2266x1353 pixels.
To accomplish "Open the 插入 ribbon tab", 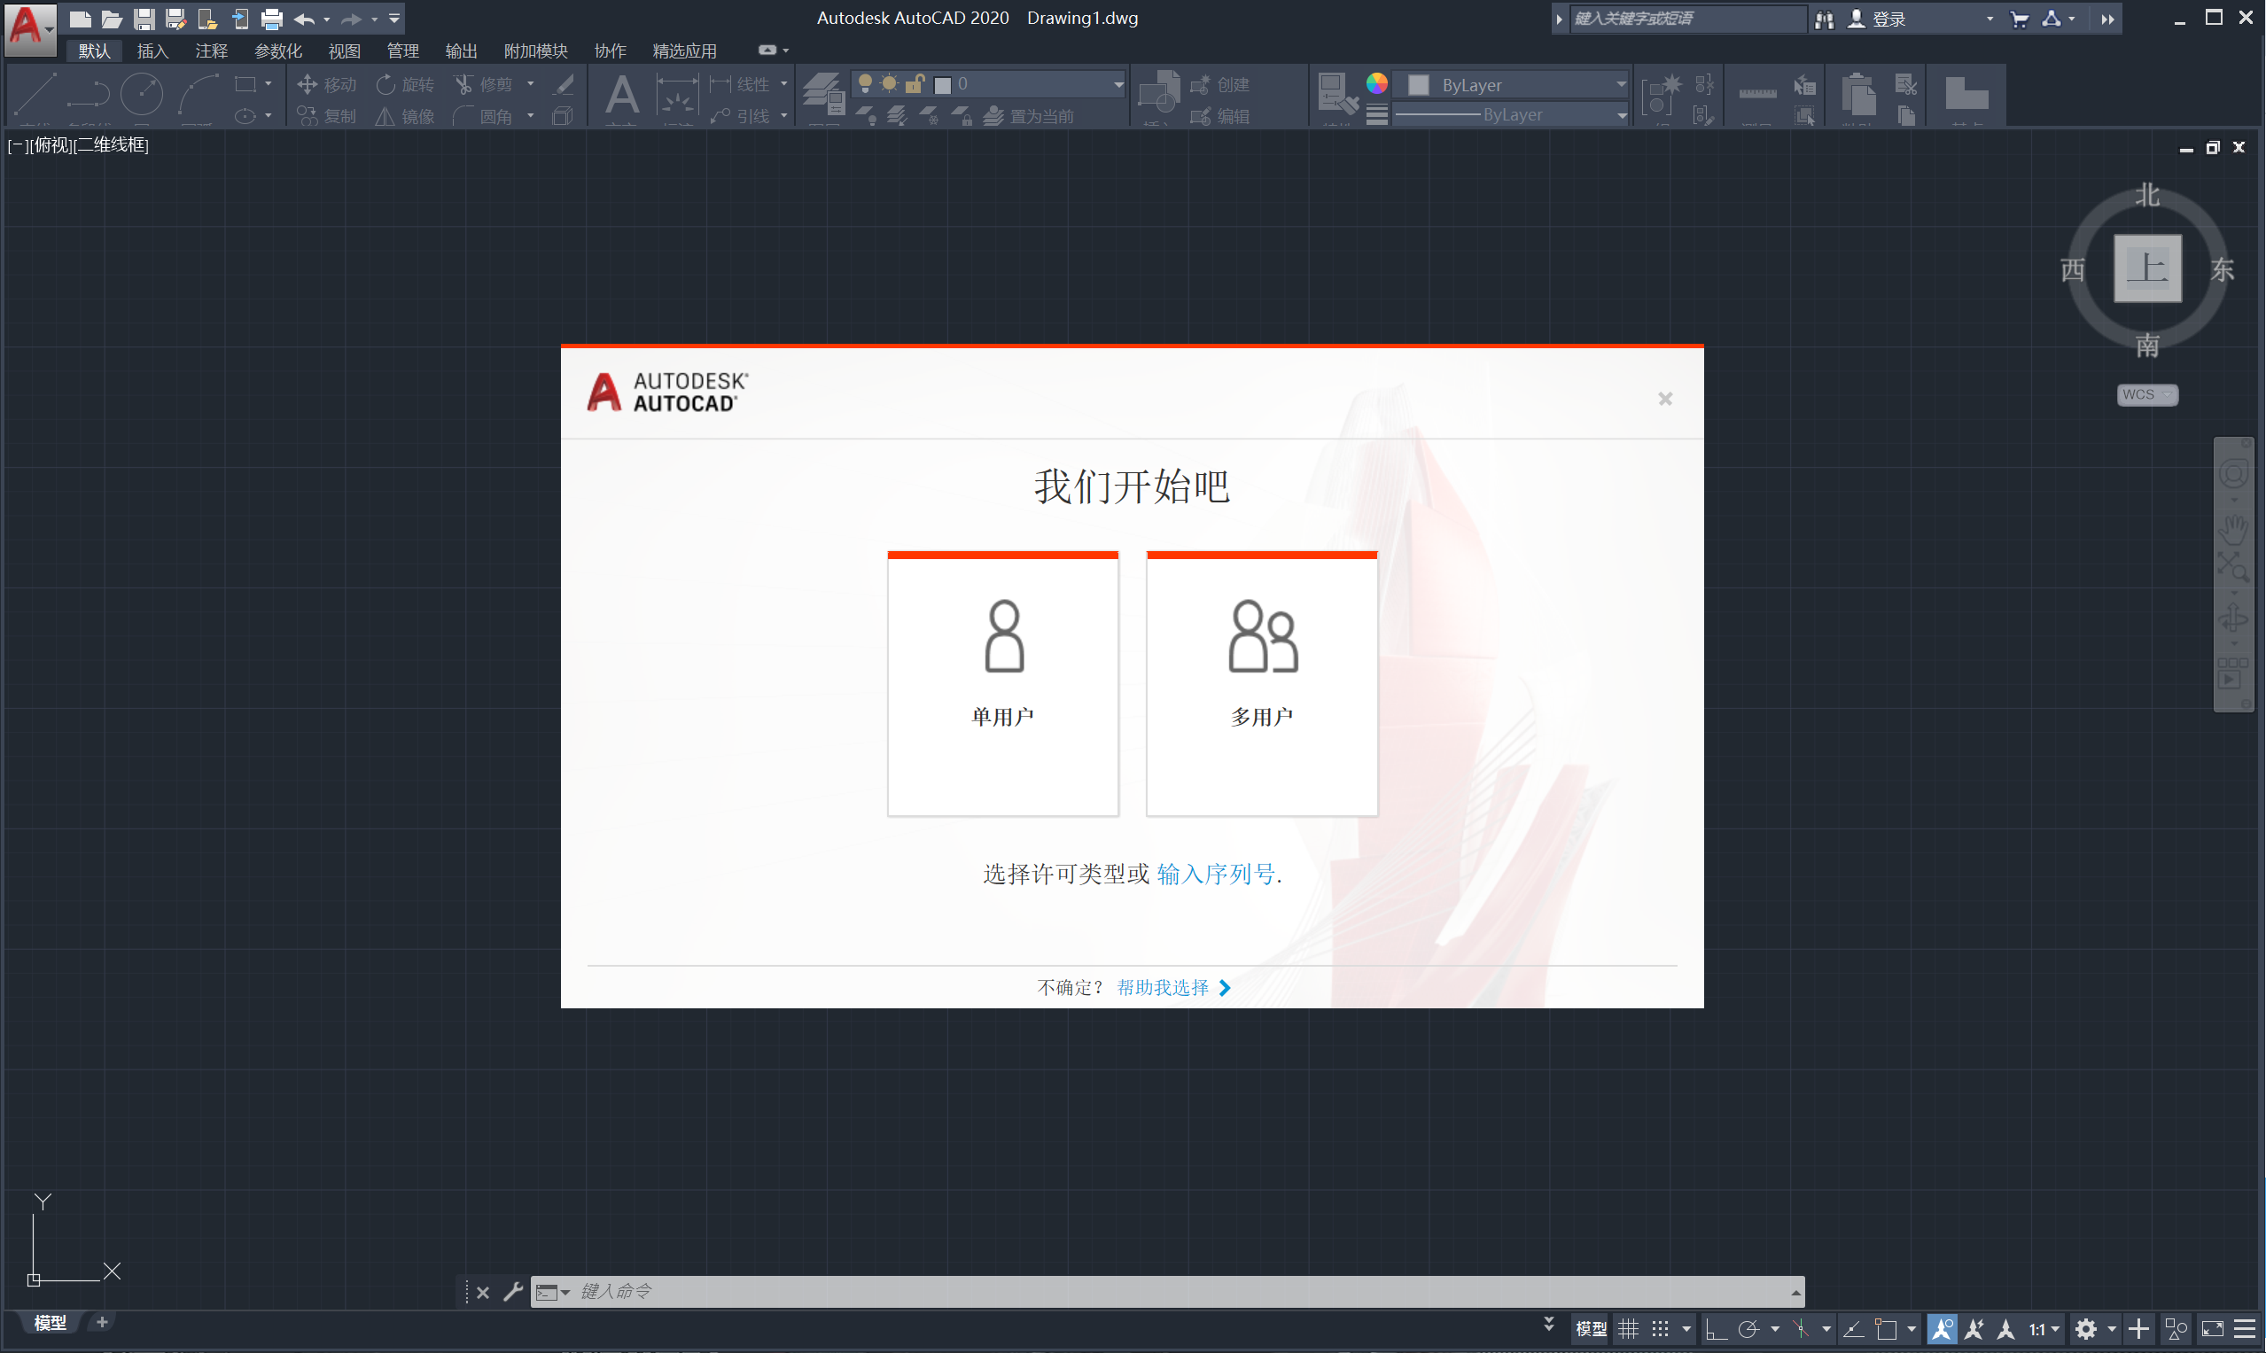I will coord(153,51).
